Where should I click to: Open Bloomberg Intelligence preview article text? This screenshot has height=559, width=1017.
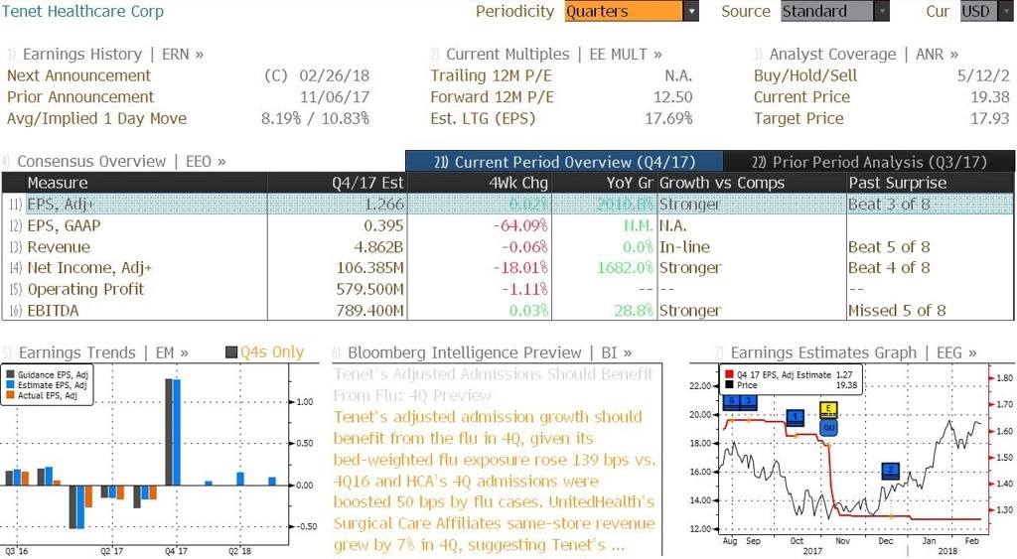495,481
